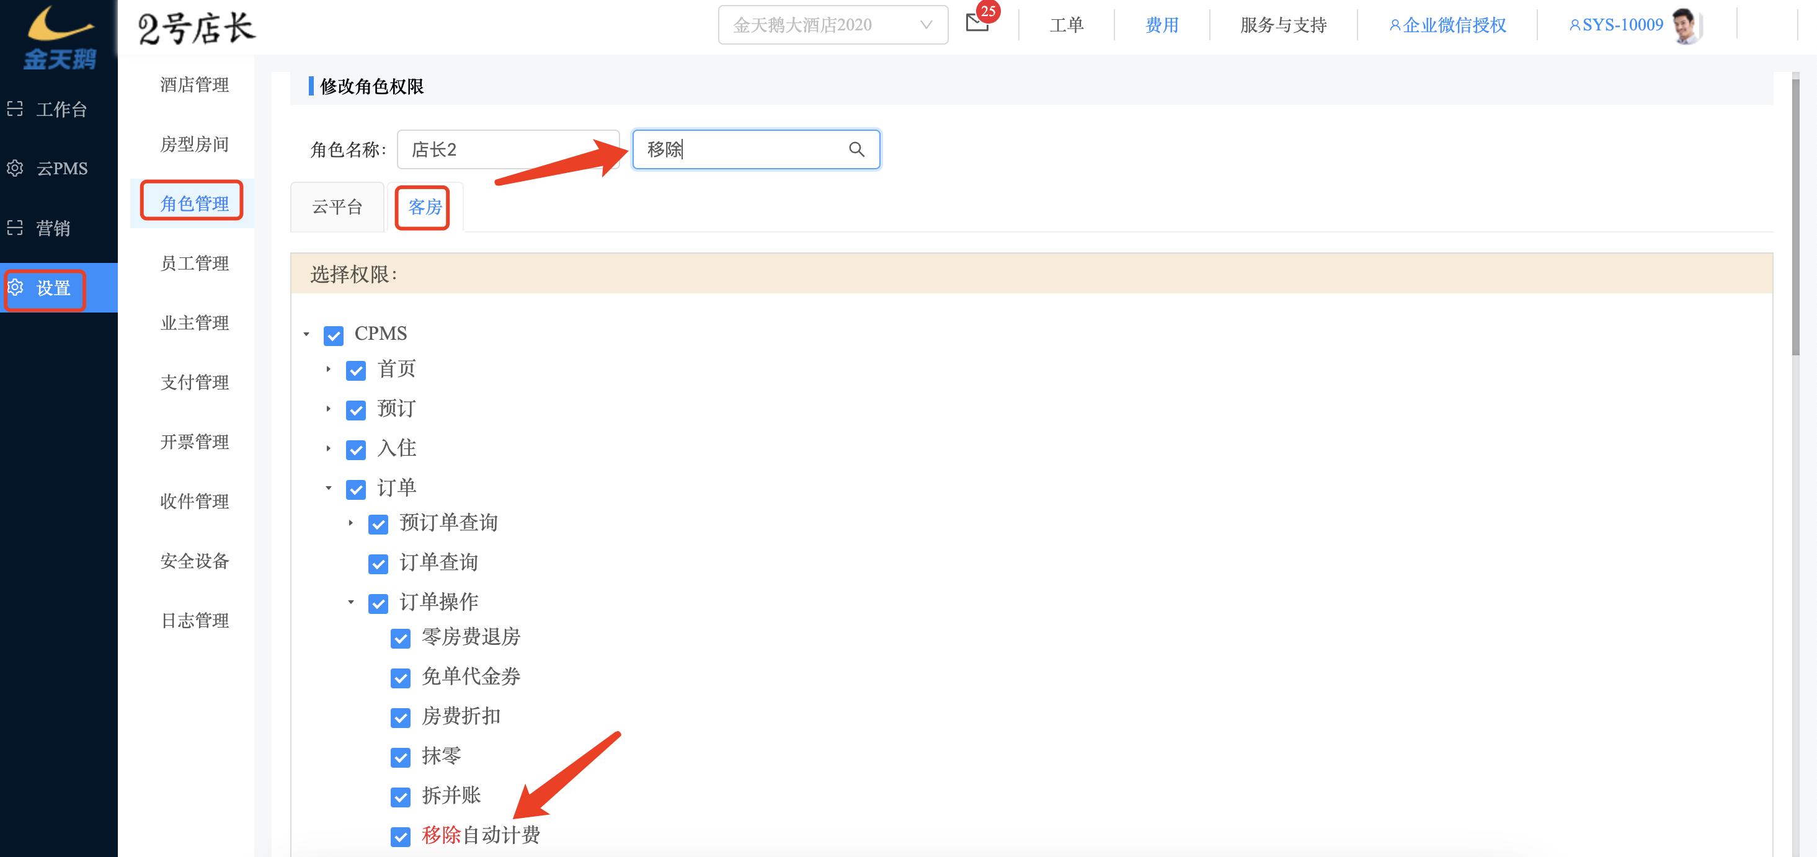Uncheck the 订单操作 checkbox
1817x857 pixels.
point(378,603)
